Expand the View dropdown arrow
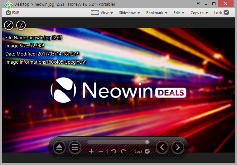 click(112, 13)
